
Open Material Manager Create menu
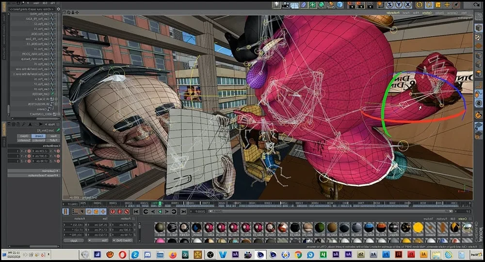[463, 219]
